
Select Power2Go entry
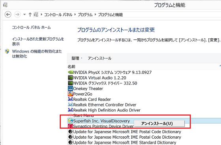coord(82,94)
